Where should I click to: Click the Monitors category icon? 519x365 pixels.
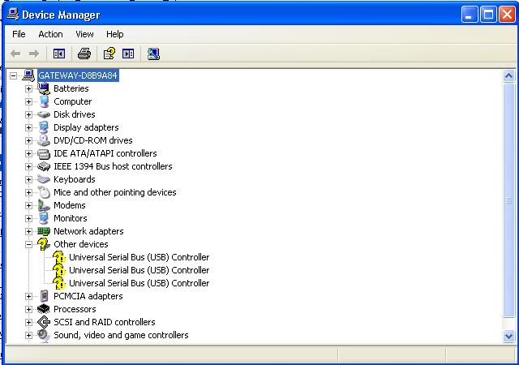pos(44,218)
